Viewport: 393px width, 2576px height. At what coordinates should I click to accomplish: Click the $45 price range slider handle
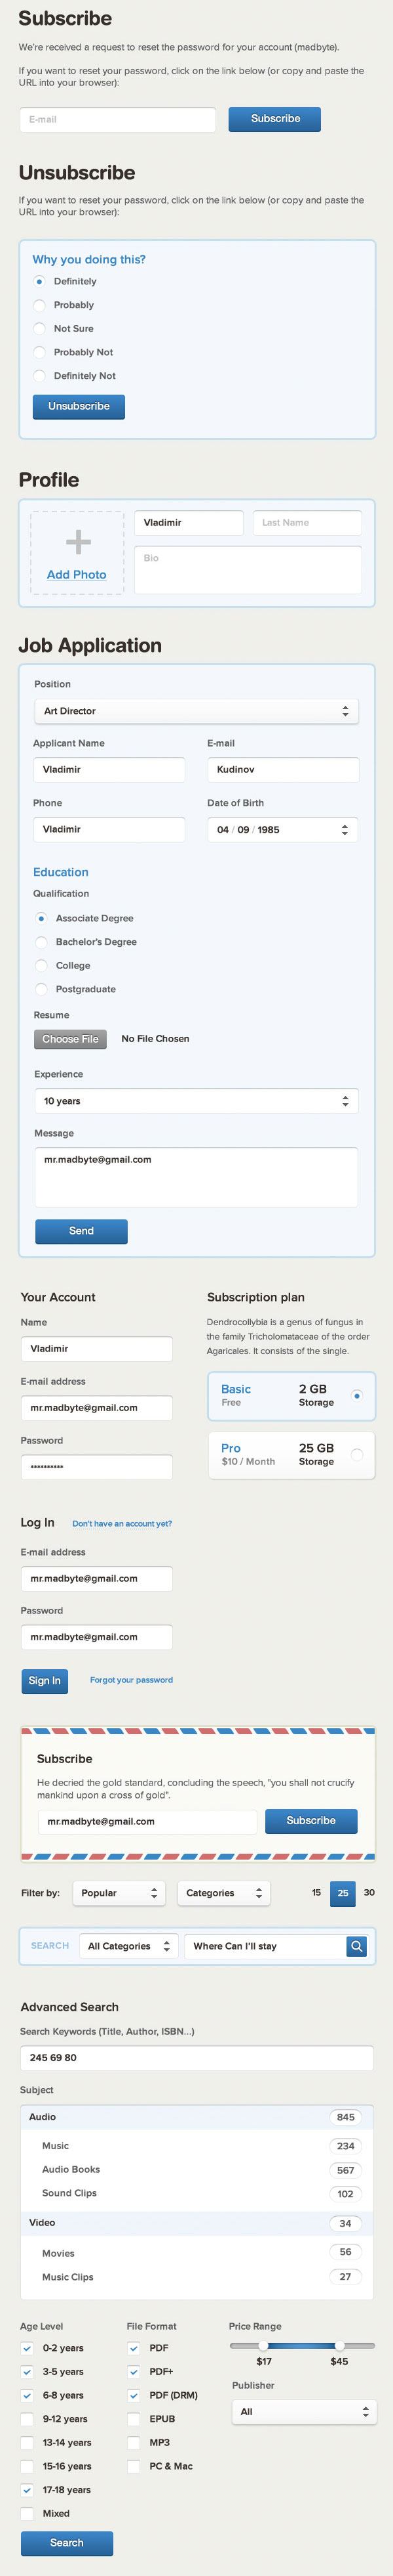pos(339,2345)
